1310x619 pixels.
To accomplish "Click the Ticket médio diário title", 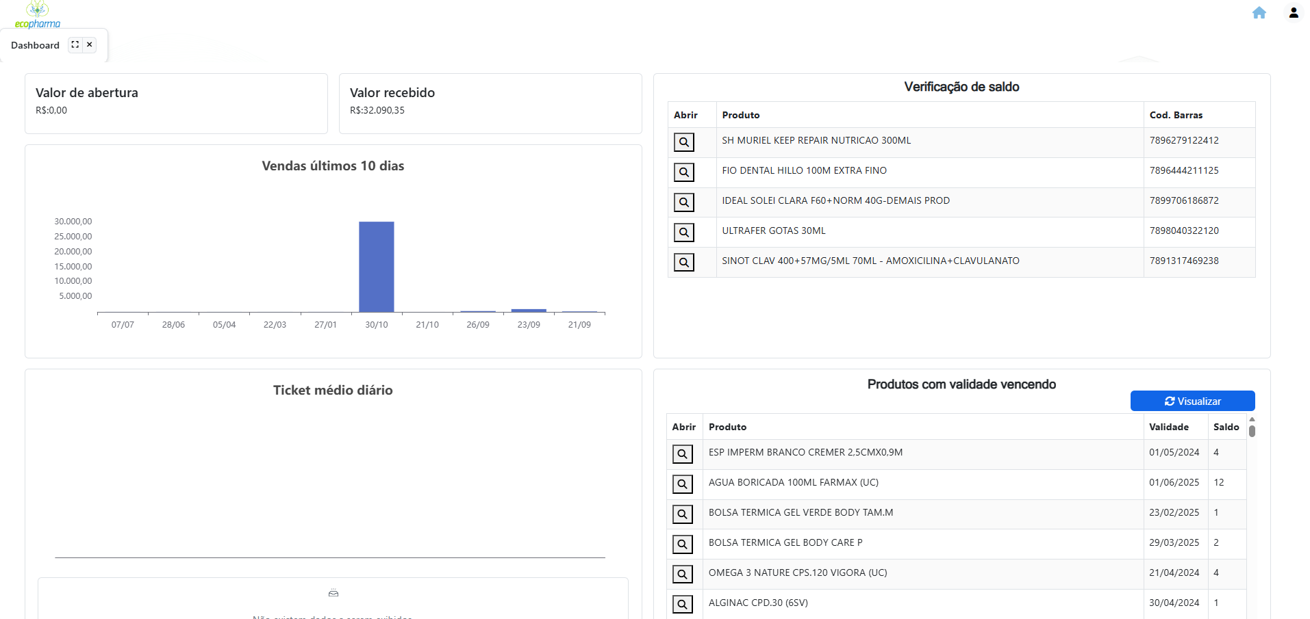I will point(333,390).
